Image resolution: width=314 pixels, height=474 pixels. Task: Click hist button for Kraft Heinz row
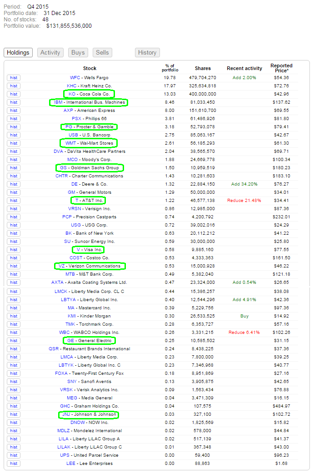tap(14, 86)
